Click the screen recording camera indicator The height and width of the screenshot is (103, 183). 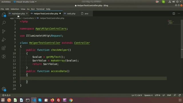pos(157,2)
